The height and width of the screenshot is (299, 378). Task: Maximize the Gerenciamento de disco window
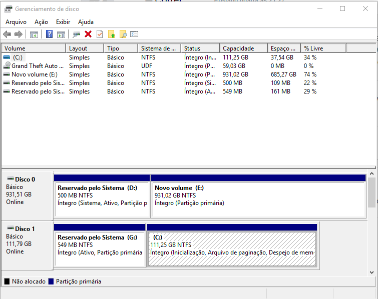point(342,8)
